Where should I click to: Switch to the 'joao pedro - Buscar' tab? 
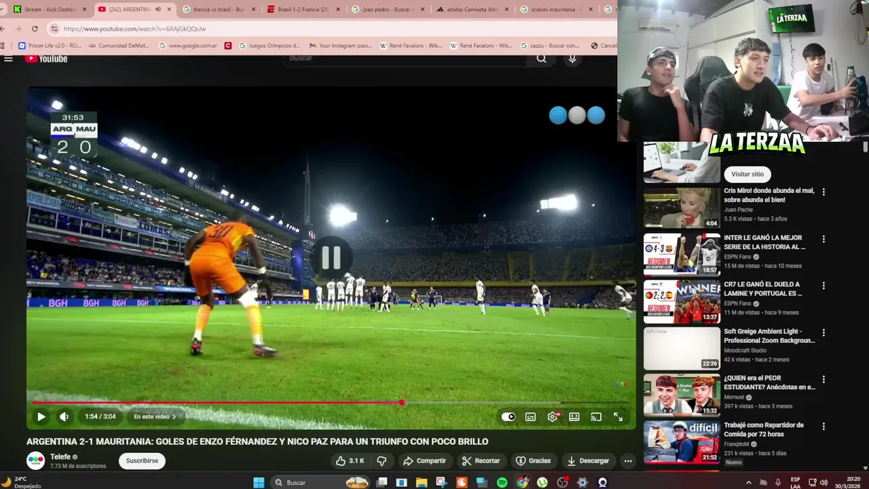coord(389,10)
